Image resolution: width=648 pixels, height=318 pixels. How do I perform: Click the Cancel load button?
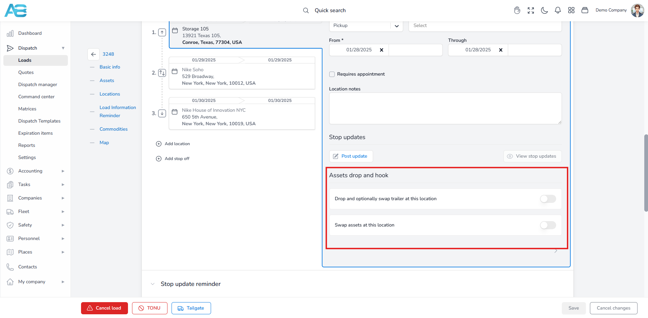(104, 308)
